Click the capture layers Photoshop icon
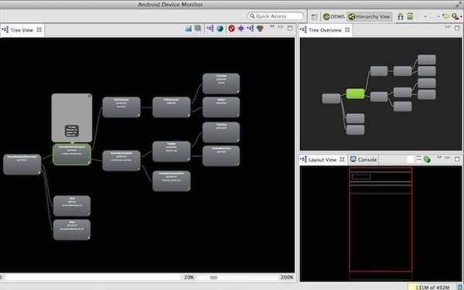 (198, 29)
